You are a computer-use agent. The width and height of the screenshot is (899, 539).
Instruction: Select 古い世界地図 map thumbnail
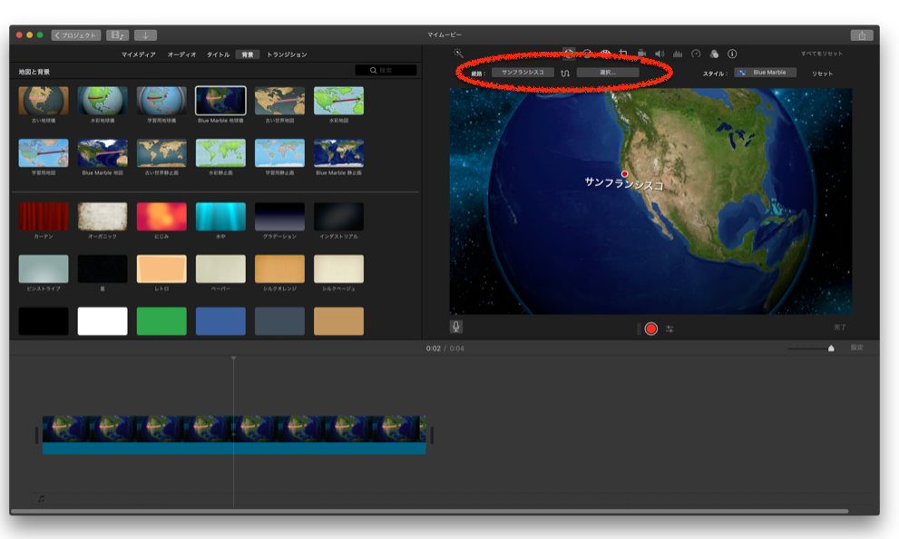(x=279, y=101)
